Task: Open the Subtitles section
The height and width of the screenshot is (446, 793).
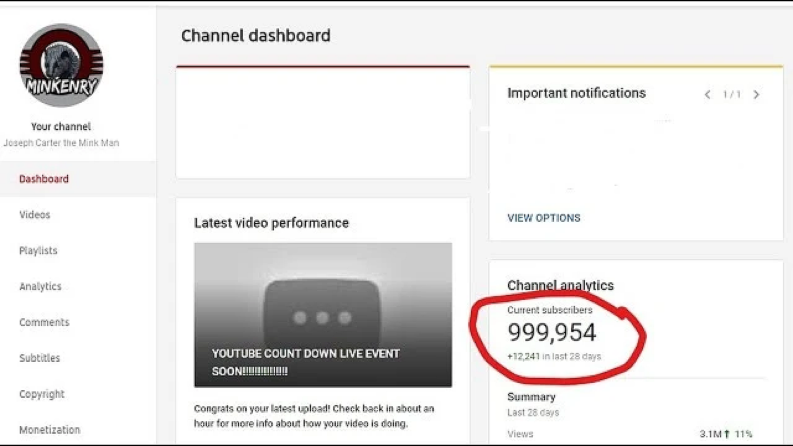Action: point(40,358)
